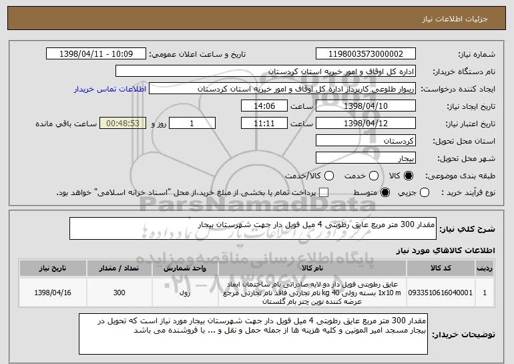The height and width of the screenshot is (364, 514).
Task: Click the remaining days field showing 1
Action: pos(192,124)
